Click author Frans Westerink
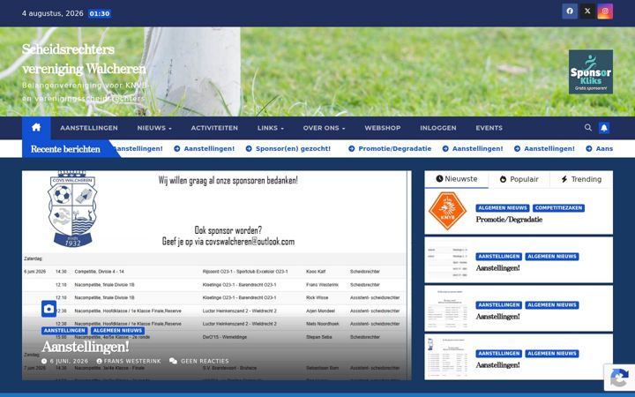635x397 pixels. (129, 361)
